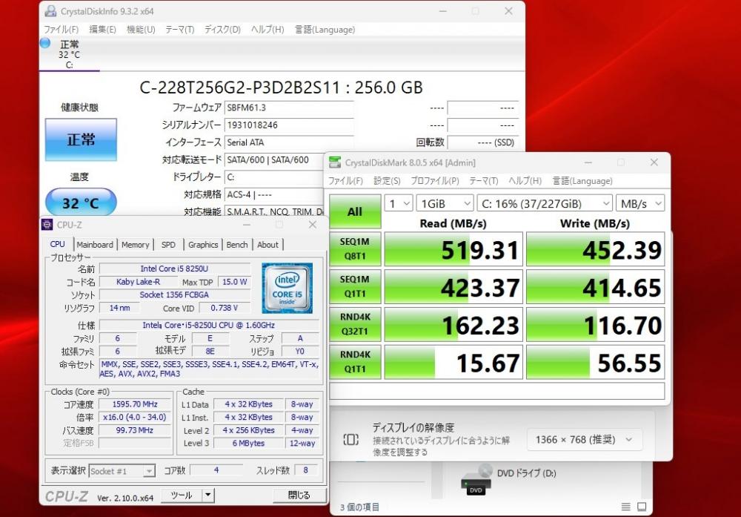Open the ディスク(D) menu in CrystalDiskInfo

tap(222, 30)
